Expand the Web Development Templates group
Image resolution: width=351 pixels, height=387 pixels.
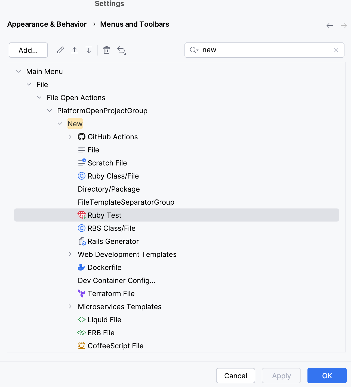(70, 254)
